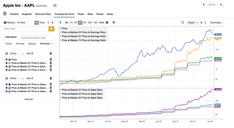Image resolution: width=234 pixels, height=128 pixels.
Task: Toggle the Favs charts filter
Action: pyautogui.click(x=42, y=22)
